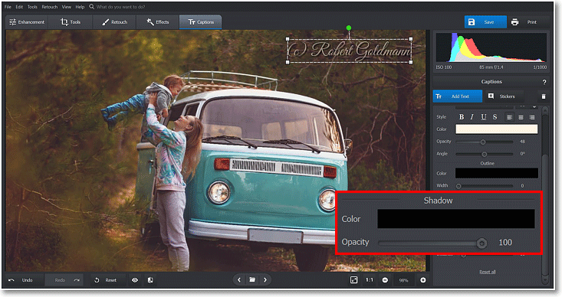Align caption text left

509,117
